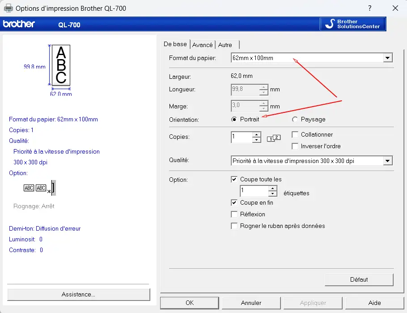Click the OK button
The image size is (407, 313).
point(190,303)
